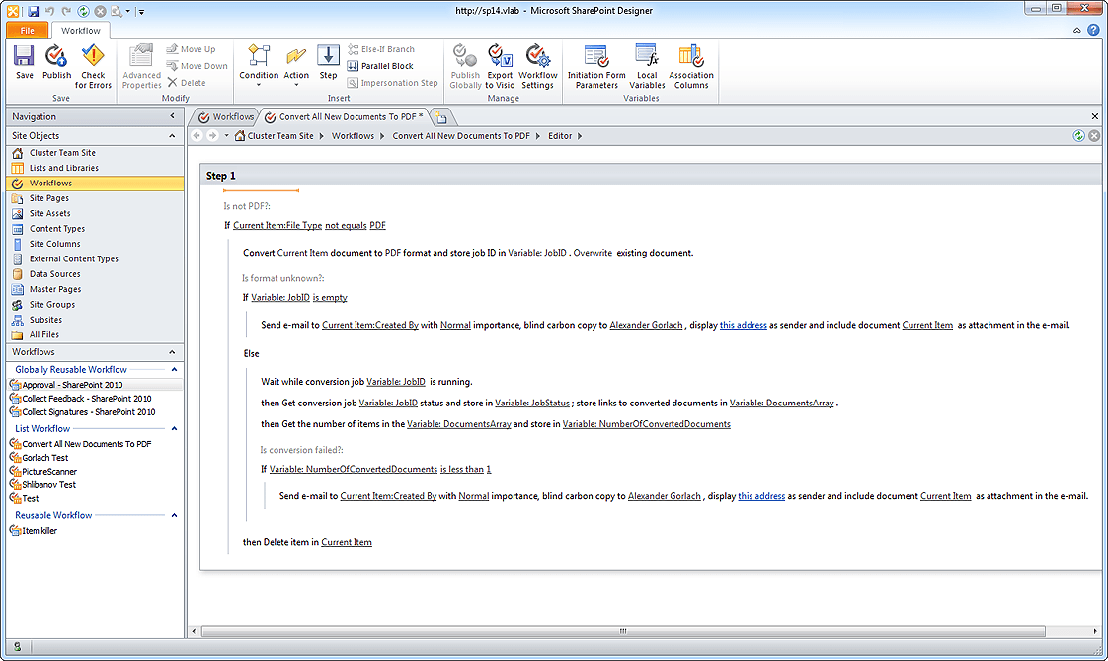Select Gorlach Test workflow
Screen dimensions: 1108x661
click(95, 458)
